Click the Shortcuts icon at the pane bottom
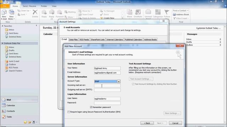Viewport: 227px width, 127px height. (x=33, y=122)
